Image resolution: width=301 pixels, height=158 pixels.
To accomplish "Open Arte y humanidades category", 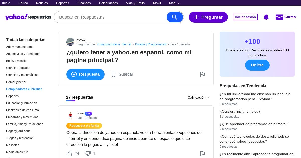I will 20,47.
